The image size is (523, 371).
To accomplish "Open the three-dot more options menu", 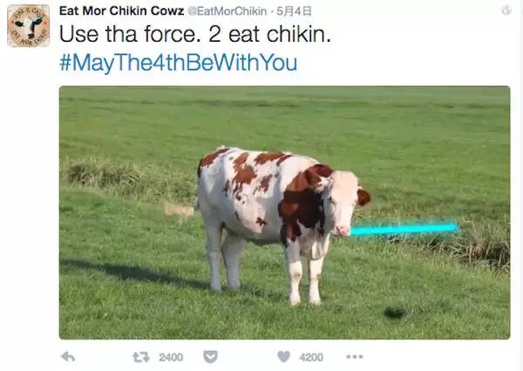I will pos(354,357).
